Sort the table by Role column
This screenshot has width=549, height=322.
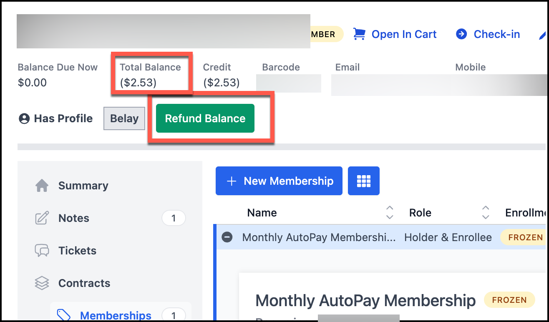tap(486, 212)
